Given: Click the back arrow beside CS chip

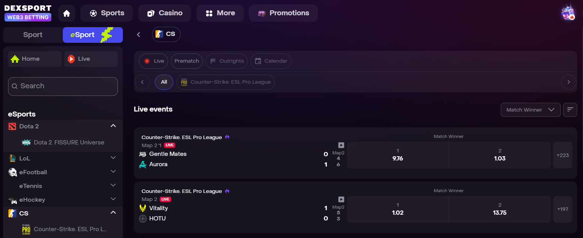Looking at the screenshot, I should (x=139, y=34).
